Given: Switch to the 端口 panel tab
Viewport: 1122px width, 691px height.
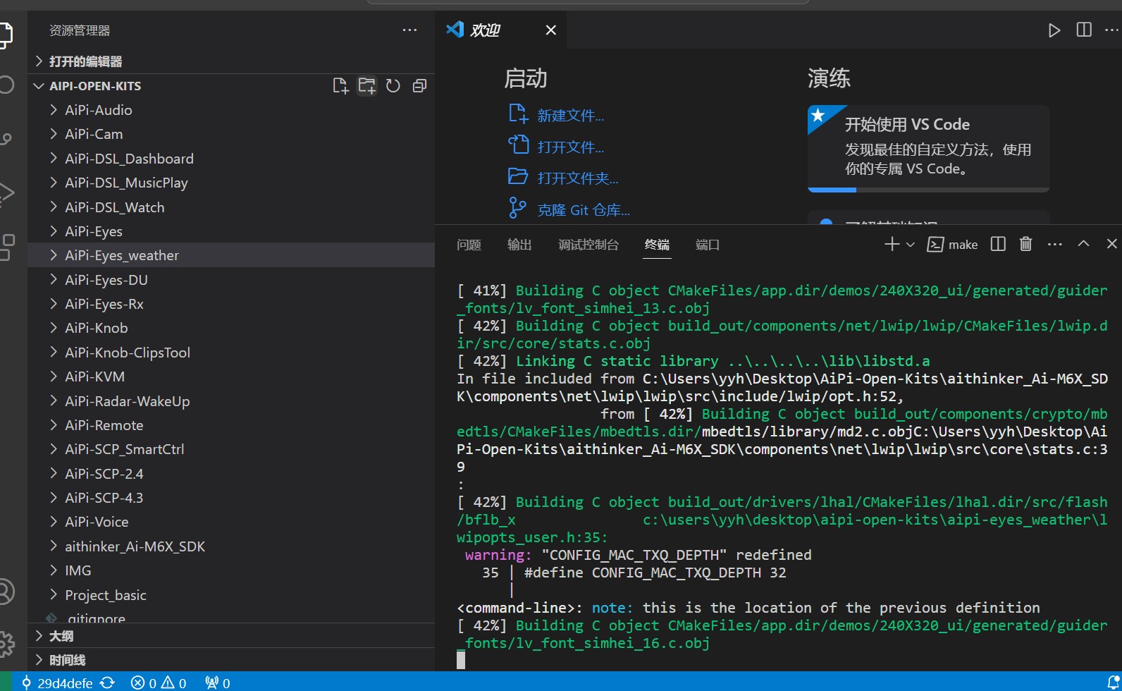Looking at the screenshot, I should pos(708,245).
